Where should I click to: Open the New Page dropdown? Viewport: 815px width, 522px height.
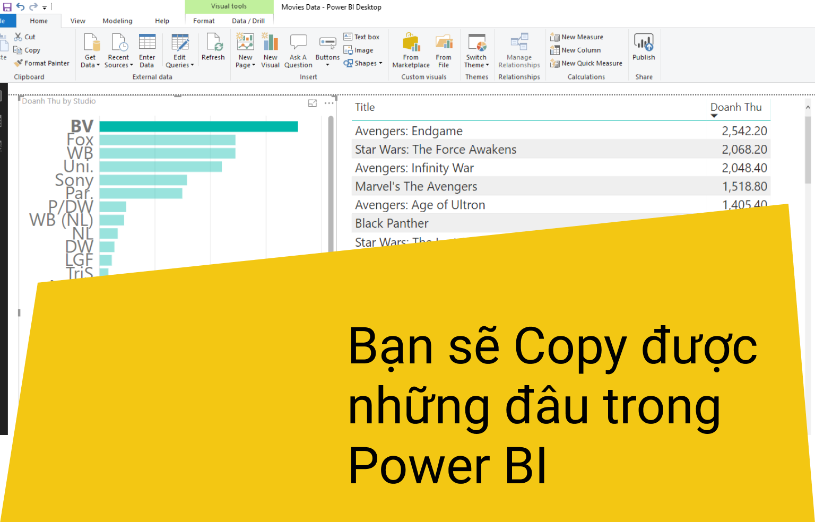point(245,62)
